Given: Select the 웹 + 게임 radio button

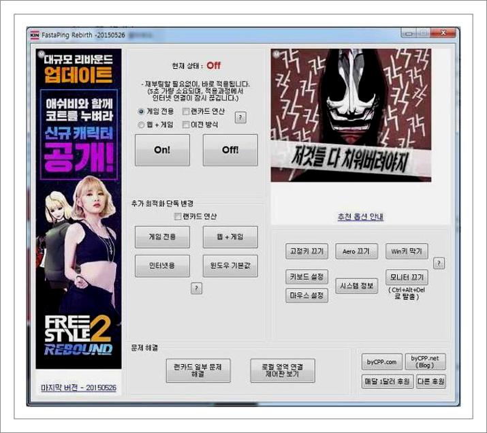Looking at the screenshot, I should (141, 125).
